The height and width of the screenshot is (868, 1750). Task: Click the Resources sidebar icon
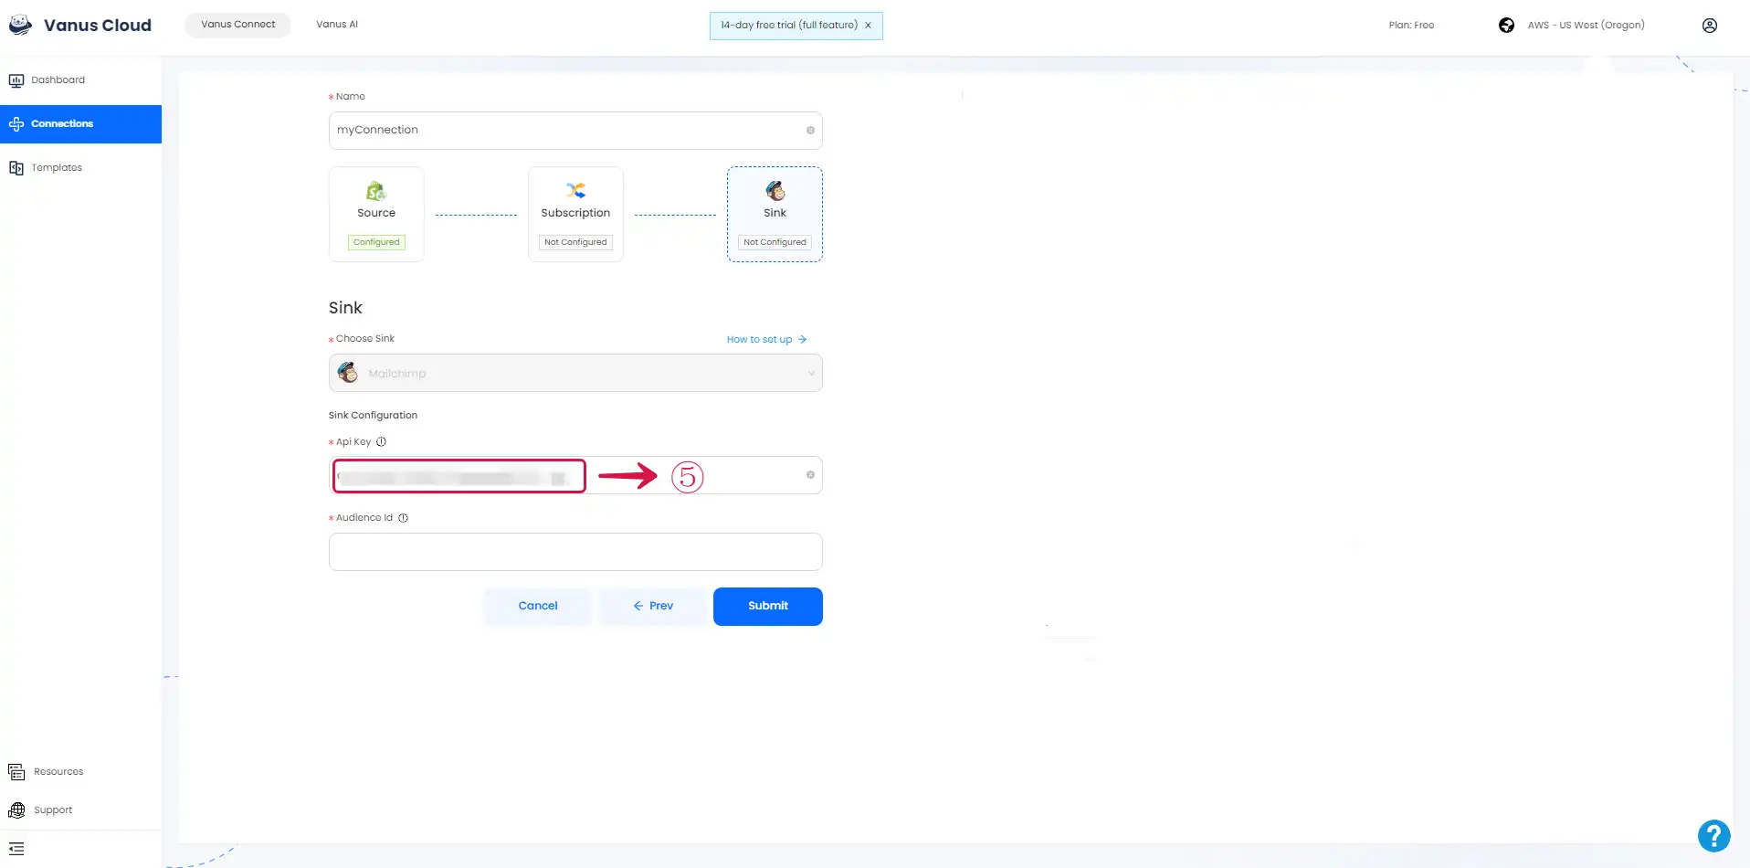pos(16,772)
